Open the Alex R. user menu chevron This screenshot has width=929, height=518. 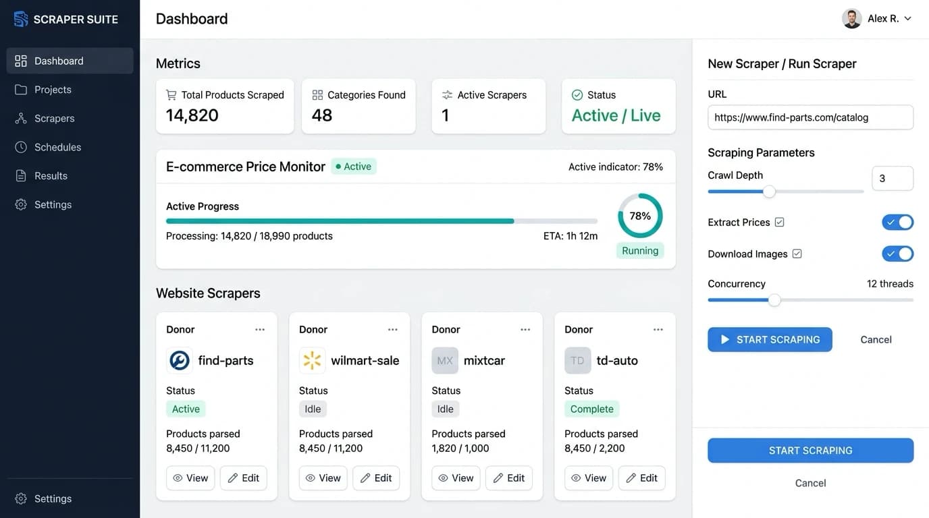[907, 19]
